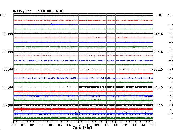Click the "03:15" UTC time label

pos(158,69)
